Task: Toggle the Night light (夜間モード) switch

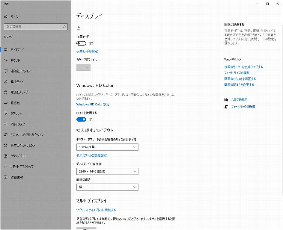Action: tap(81, 43)
